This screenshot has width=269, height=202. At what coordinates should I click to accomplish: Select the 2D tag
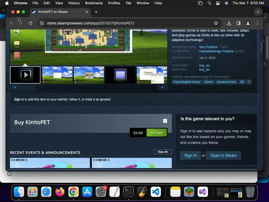[242, 82]
